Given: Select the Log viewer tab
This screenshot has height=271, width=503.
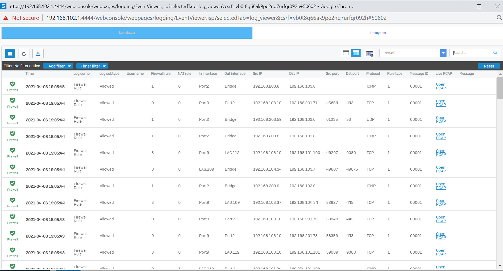Looking at the screenshot, I should (127, 33).
